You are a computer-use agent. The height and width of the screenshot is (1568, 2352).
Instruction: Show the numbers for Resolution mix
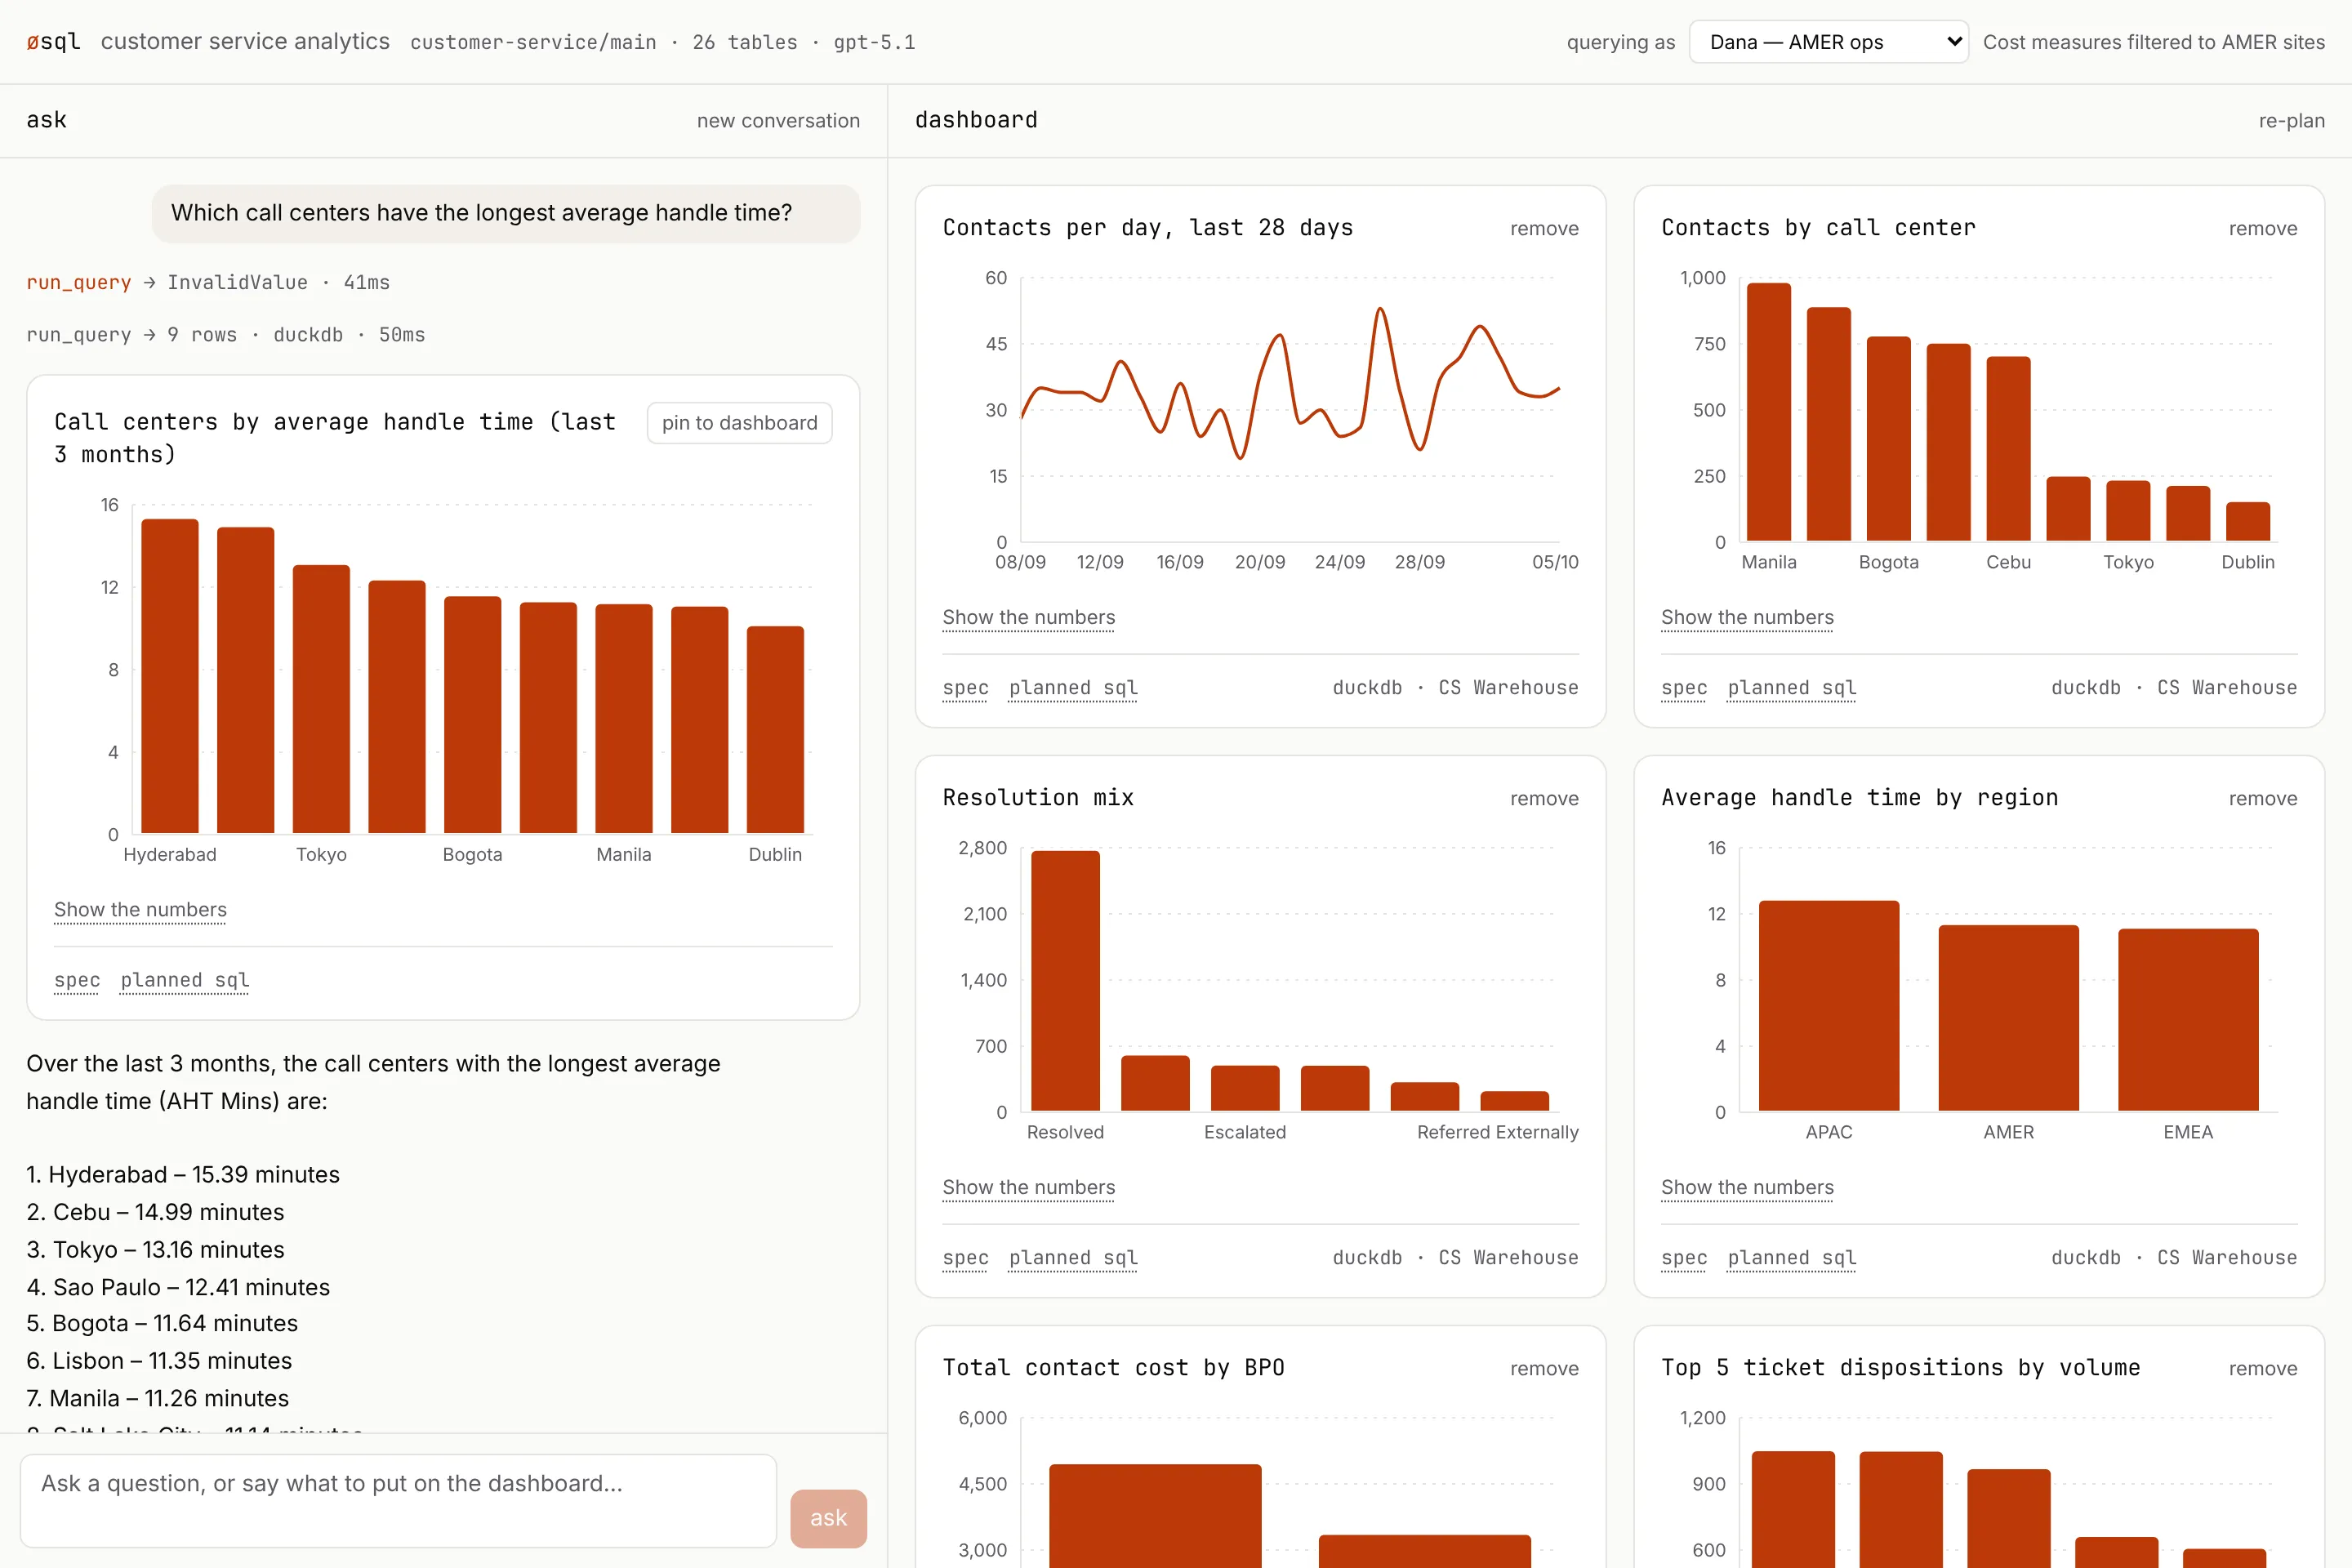1029,1187
